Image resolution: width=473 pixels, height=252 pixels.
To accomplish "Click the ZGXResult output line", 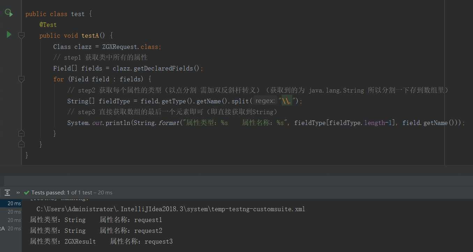I will coord(101,242).
